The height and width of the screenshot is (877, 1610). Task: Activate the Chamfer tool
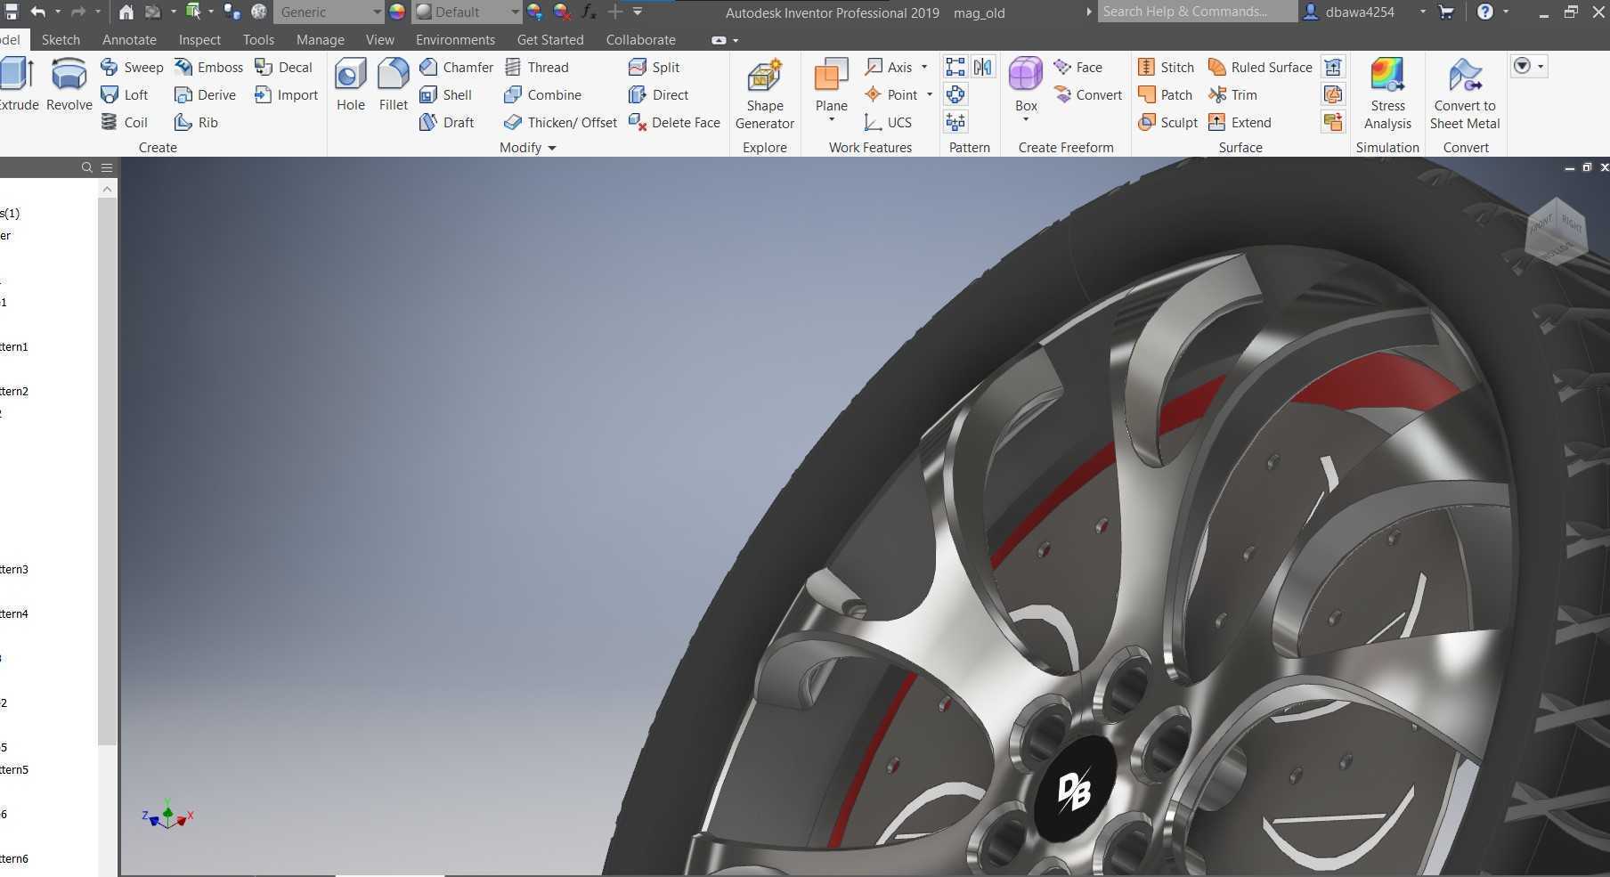[456, 67]
